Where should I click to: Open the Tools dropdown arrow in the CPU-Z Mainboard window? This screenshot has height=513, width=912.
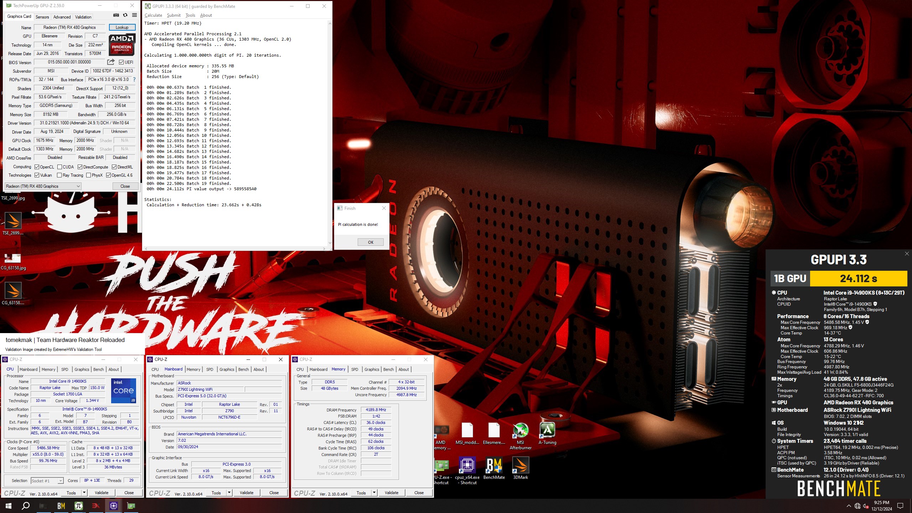[229, 493]
